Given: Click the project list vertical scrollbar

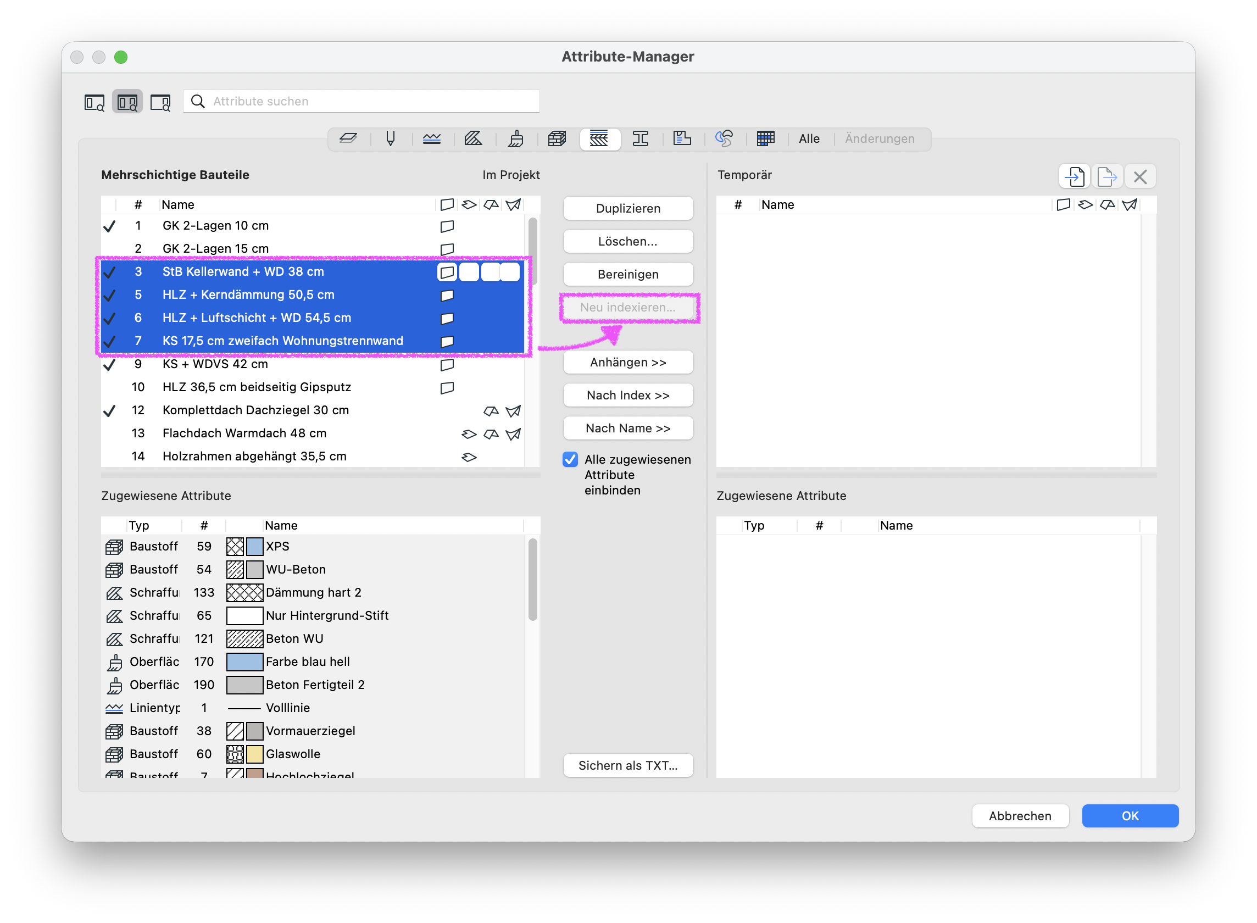Looking at the screenshot, I should (532, 252).
